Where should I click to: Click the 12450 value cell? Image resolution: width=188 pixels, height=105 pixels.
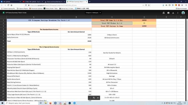point(144,26)
